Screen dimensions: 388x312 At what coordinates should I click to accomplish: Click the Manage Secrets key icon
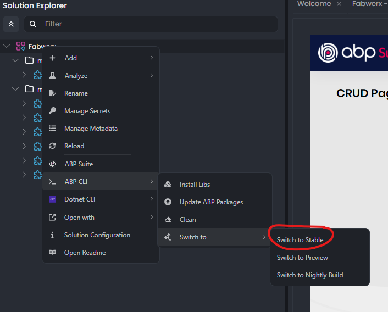pos(53,111)
